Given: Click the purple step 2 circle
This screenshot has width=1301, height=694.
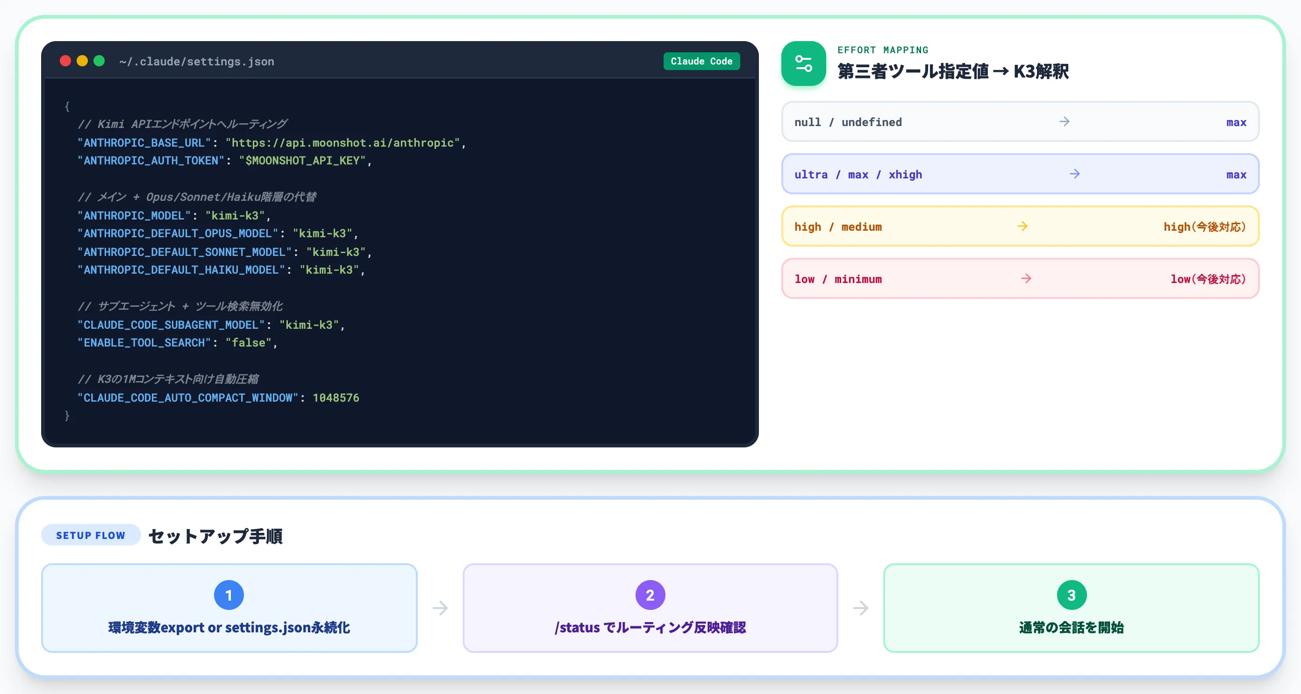Looking at the screenshot, I should click(650, 595).
